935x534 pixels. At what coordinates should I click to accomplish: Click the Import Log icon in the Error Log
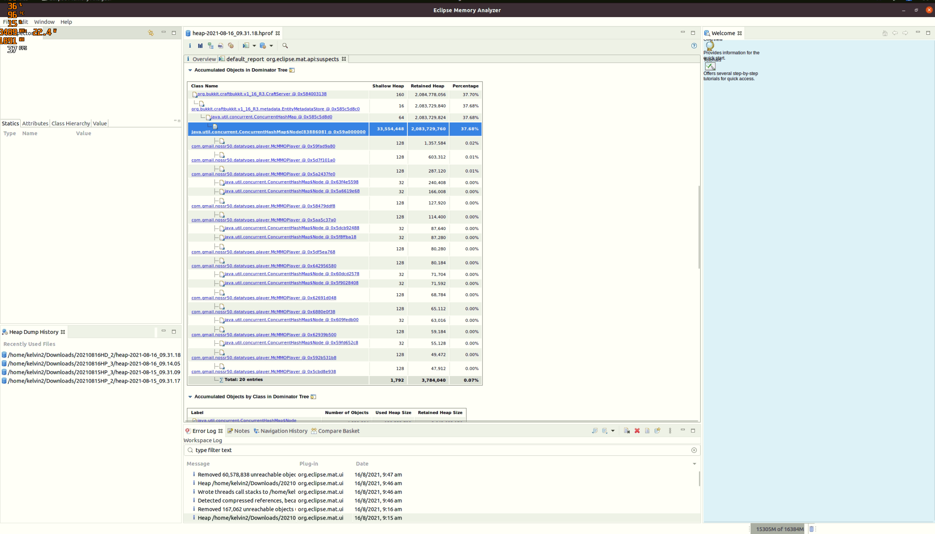[605, 431]
